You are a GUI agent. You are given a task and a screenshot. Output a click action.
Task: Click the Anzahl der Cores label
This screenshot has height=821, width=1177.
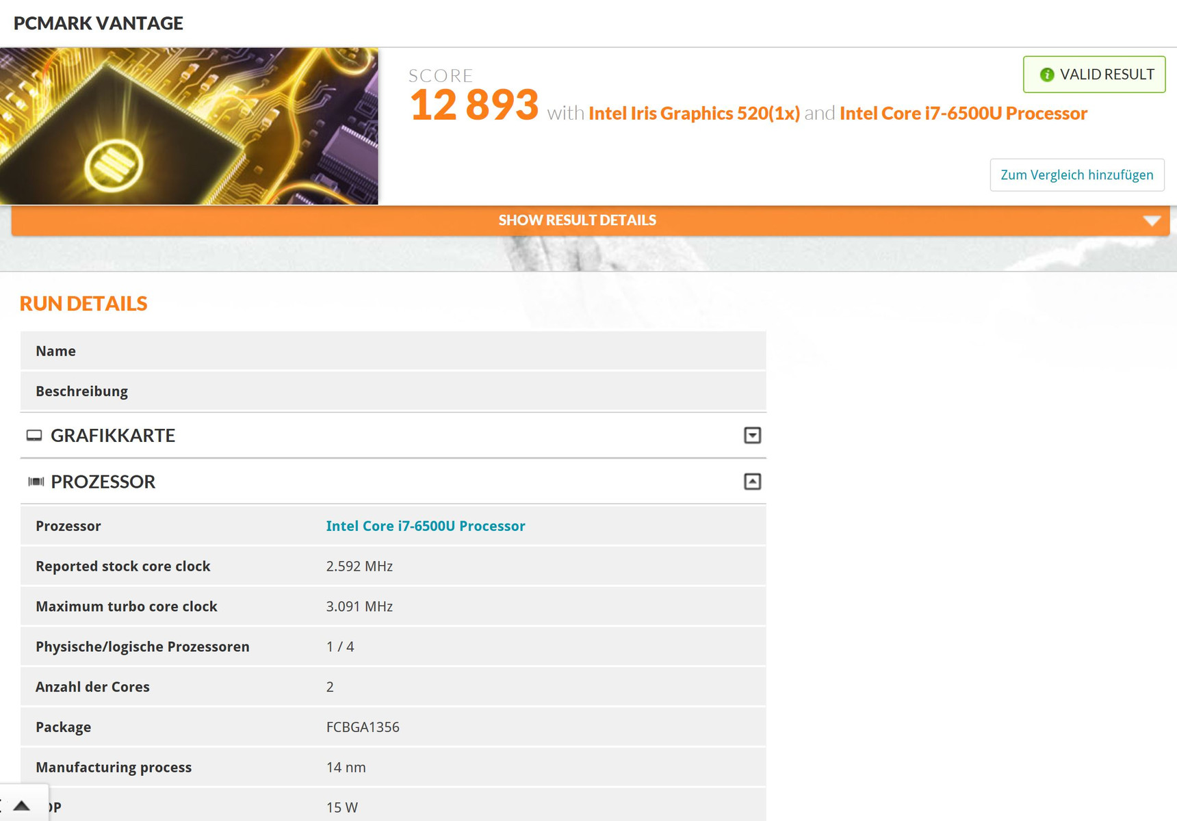[x=92, y=687]
